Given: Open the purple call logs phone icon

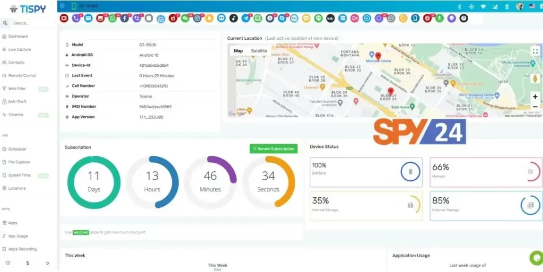Looking at the screenshot, I should [76, 18].
